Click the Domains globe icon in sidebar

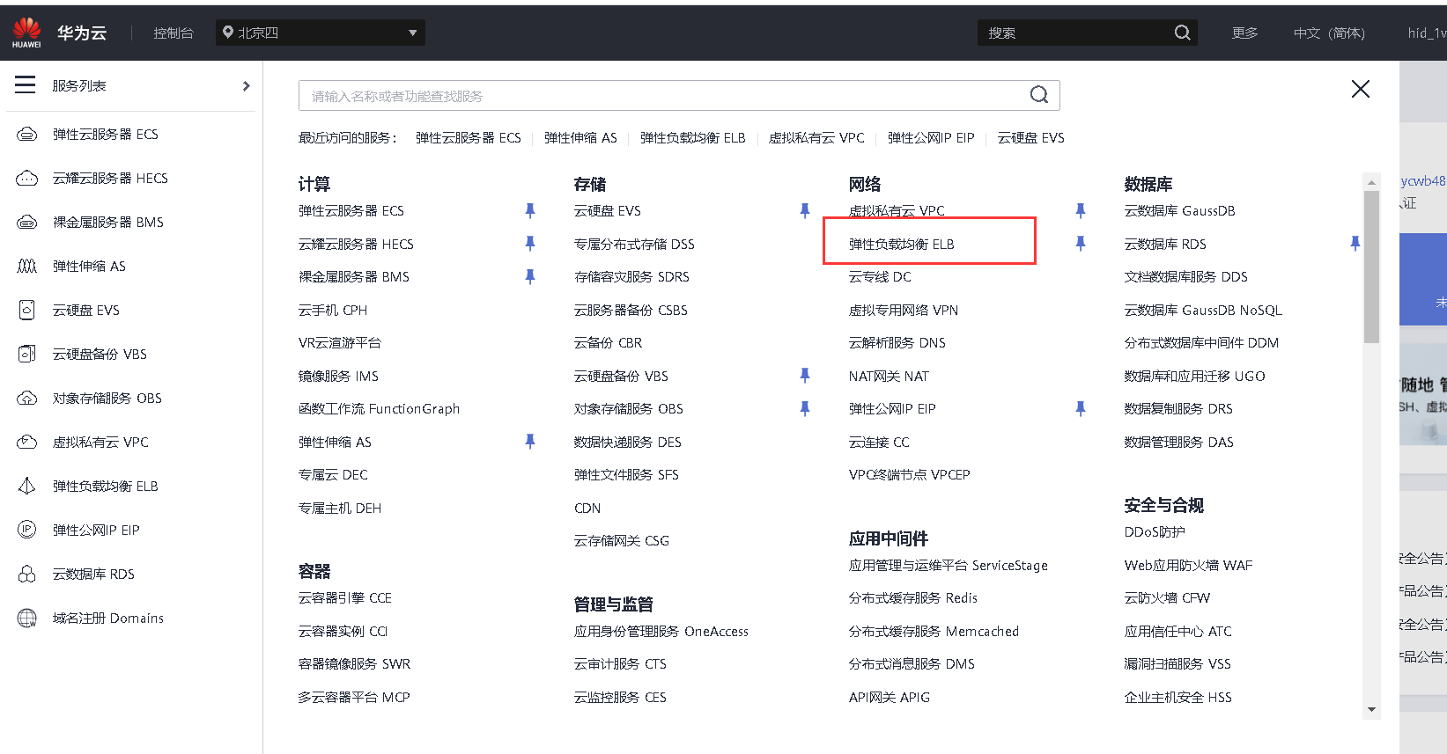click(27, 619)
